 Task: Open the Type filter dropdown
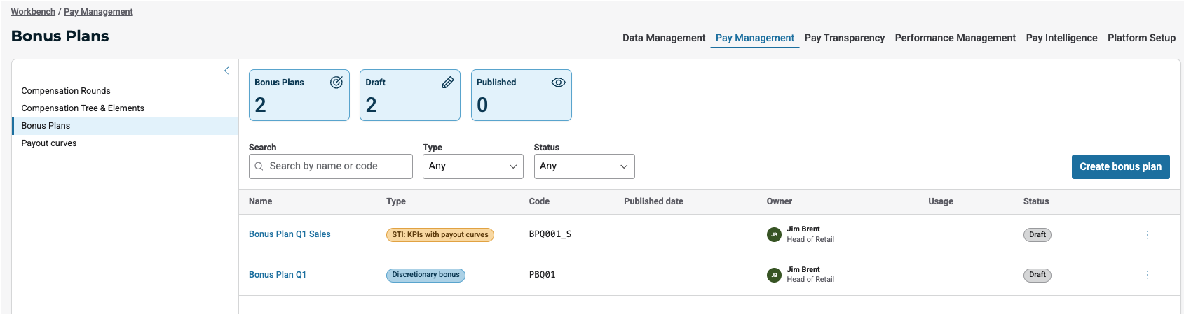(472, 166)
